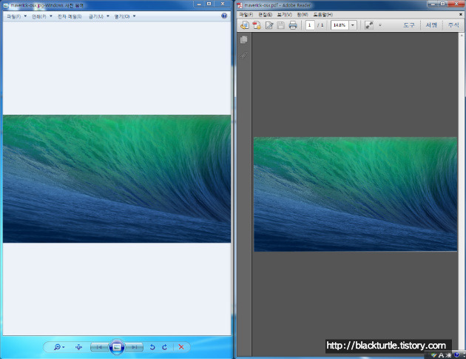This screenshot has height=359, width=466.
Task: Open the 파일(F) menu in Photo Viewer
Action: point(16,16)
